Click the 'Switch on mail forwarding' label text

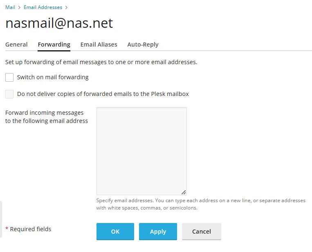pos(53,77)
